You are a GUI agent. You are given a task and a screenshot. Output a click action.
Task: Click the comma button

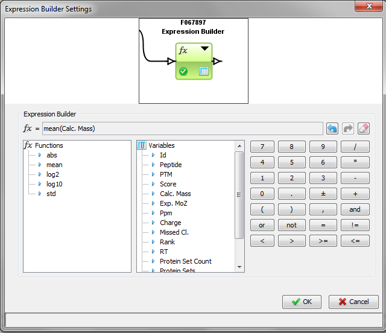(x=323, y=209)
